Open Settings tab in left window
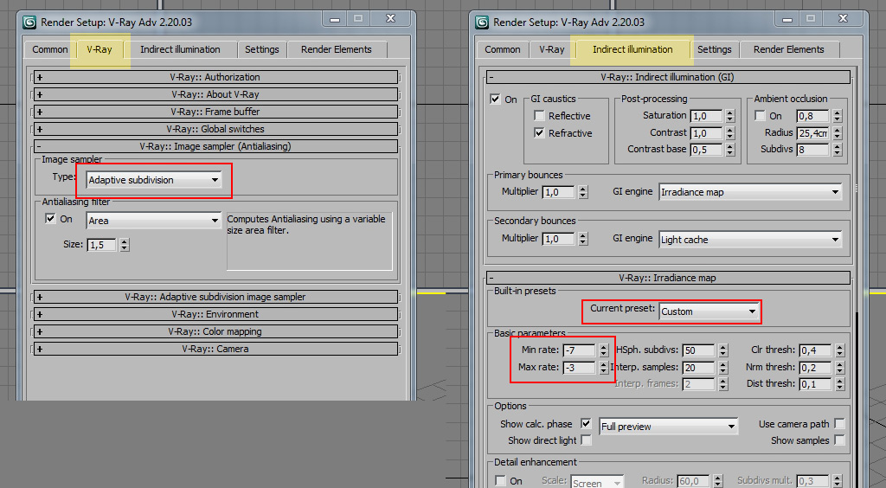The height and width of the screenshot is (488, 886). tap(261, 49)
